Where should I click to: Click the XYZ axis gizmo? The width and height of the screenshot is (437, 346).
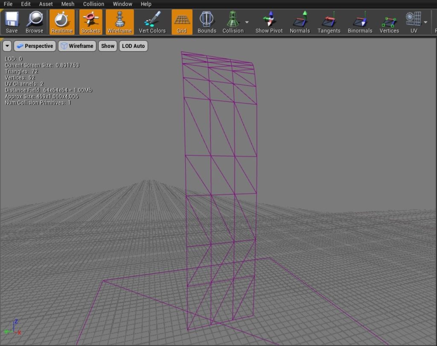click(x=13, y=327)
